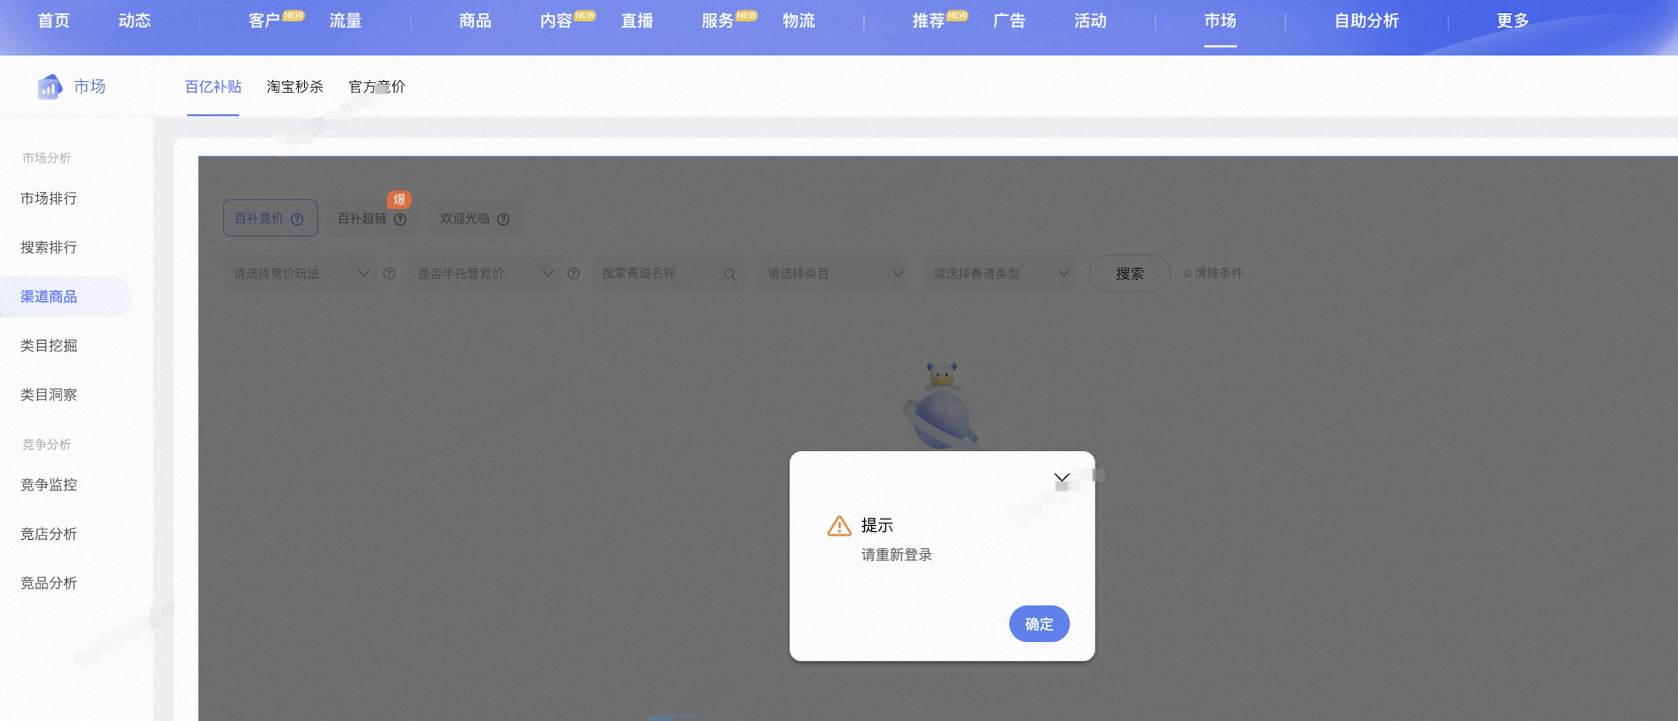Open the 请选择类目 dropdown
This screenshot has width=1678, height=721.
834,274
